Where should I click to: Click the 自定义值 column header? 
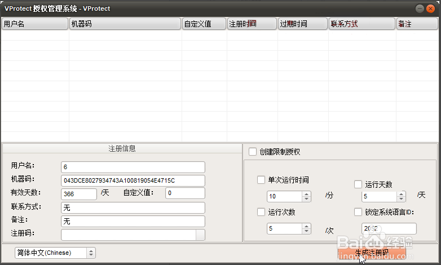click(204, 24)
